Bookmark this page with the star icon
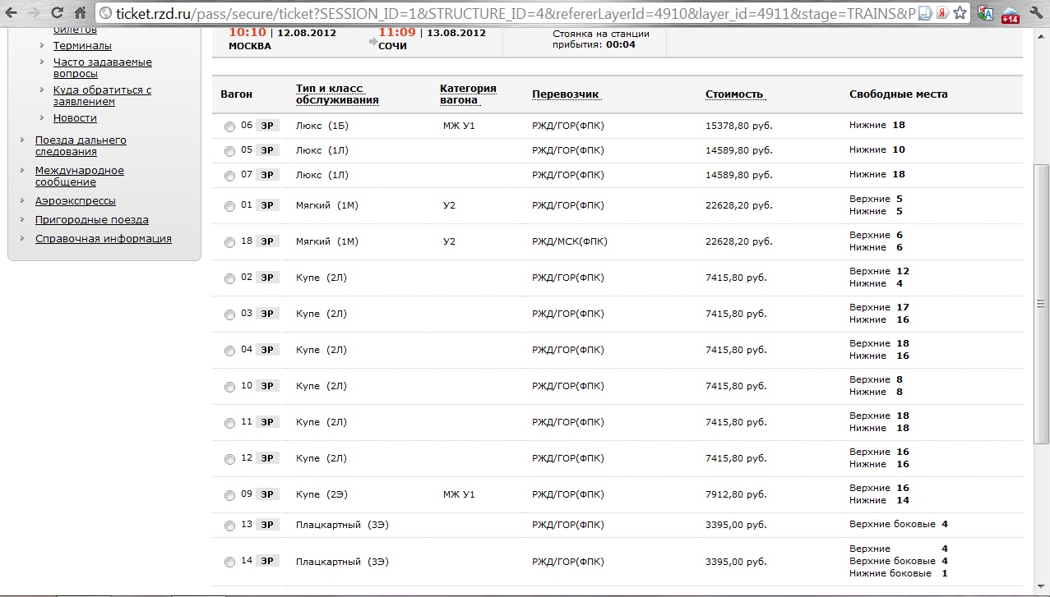 960,13
